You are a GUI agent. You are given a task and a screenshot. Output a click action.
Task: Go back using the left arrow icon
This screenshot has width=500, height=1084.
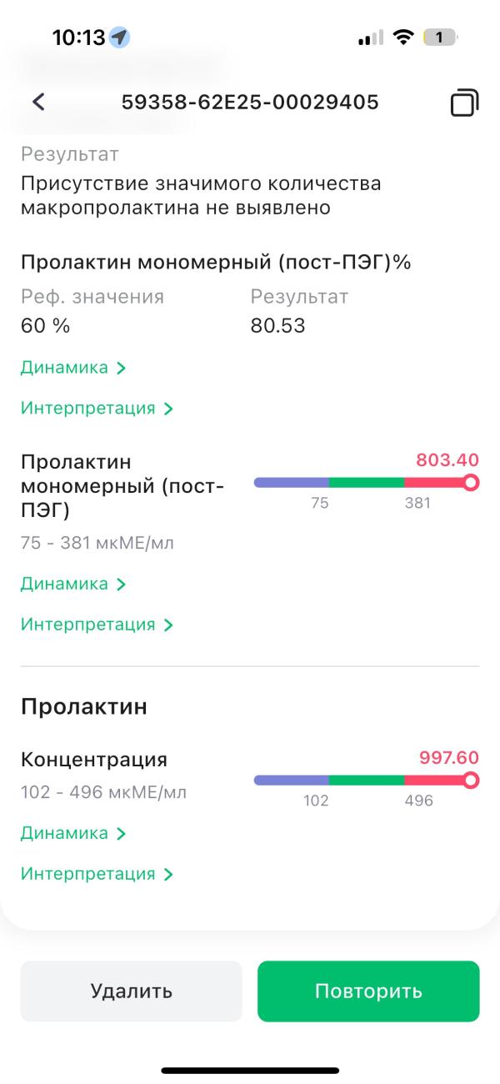pyautogui.click(x=38, y=103)
